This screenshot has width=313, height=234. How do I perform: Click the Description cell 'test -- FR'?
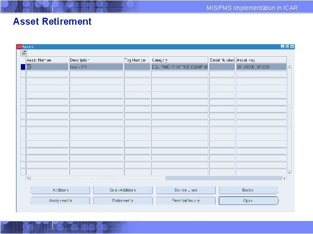pyautogui.click(x=96, y=67)
